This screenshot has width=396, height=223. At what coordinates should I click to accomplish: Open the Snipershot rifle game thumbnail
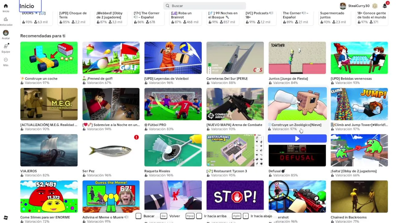coord(297,197)
